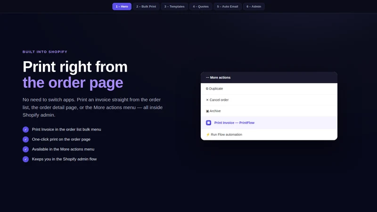The image size is (377, 212).
Task: Click checkmark beside Keeps you in Shopify
Action: 26,159
